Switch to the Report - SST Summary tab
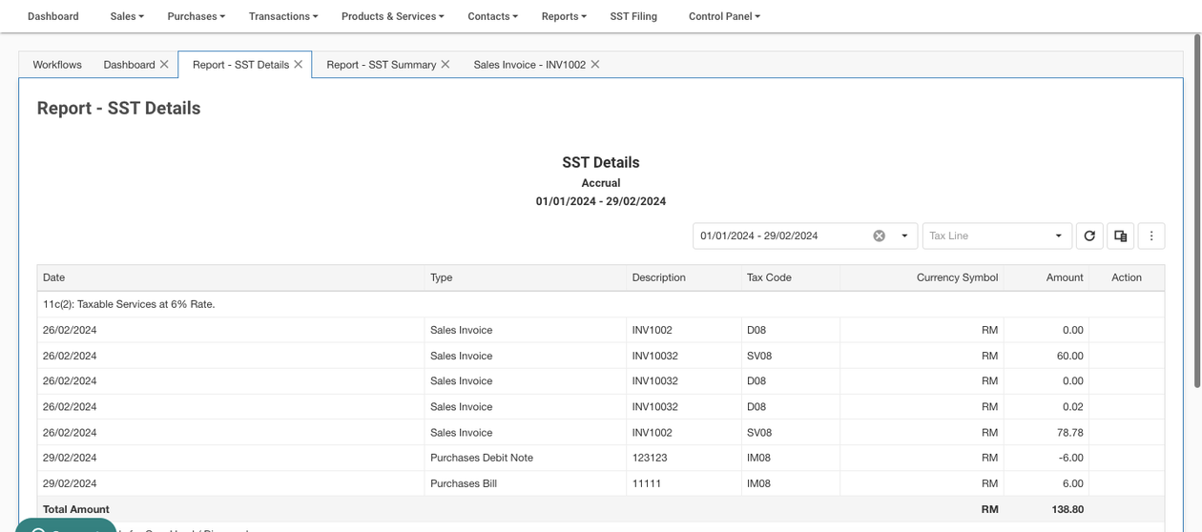Image resolution: width=1202 pixels, height=532 pixels. [381, 65]
